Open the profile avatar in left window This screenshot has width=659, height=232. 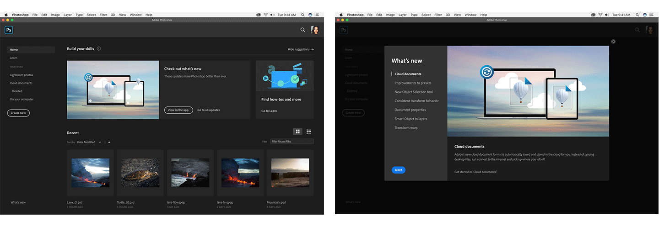pos(315,30)
